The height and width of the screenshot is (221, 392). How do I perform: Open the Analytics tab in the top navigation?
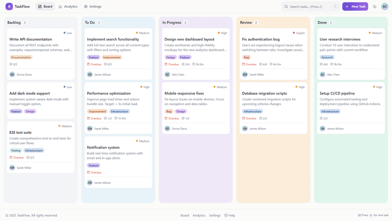[68, 6]
